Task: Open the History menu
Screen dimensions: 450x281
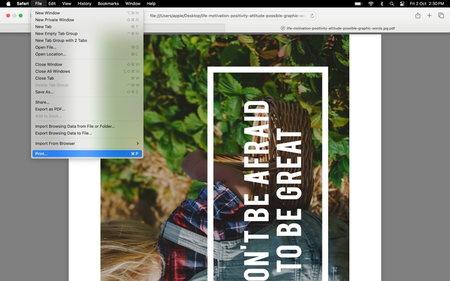Action: (x=84, y=4)
